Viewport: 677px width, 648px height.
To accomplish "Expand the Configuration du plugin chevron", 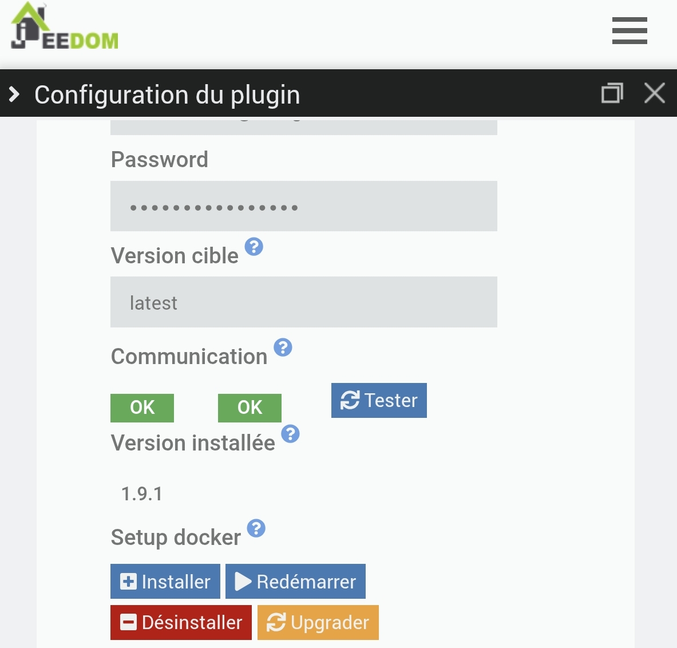I will (14, 94).
